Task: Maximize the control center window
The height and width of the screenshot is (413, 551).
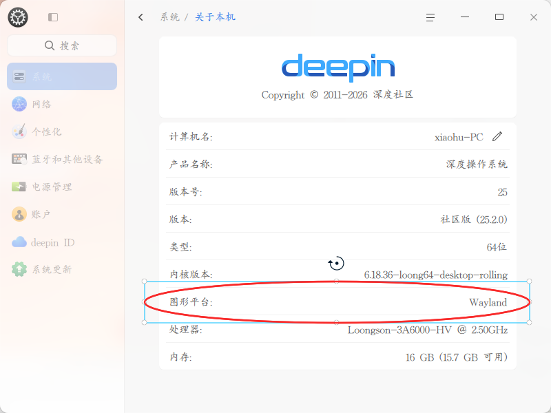Action: click(499, 17)
